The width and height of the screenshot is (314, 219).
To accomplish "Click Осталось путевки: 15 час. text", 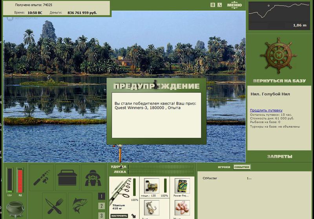I will 271,115.
